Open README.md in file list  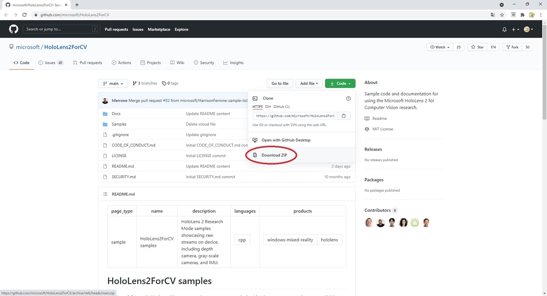(123, 166)
